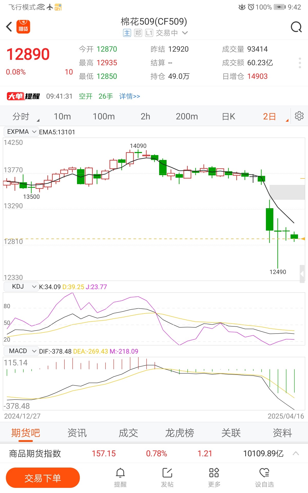Select the 200m chart period
Screen dimensions: 308x493
coord(187,117)
